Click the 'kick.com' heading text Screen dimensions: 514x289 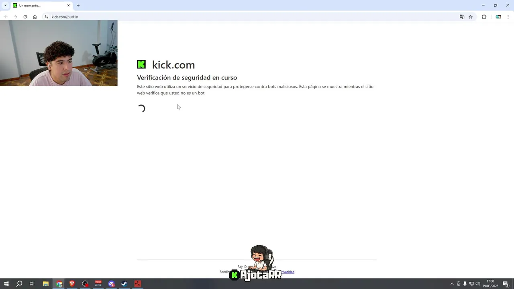[173, 65]
